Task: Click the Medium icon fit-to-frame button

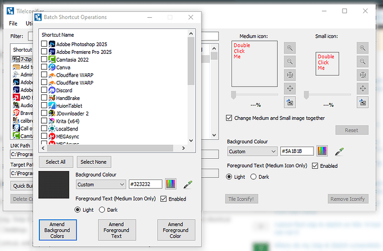Action: click(x=290, y=75)
